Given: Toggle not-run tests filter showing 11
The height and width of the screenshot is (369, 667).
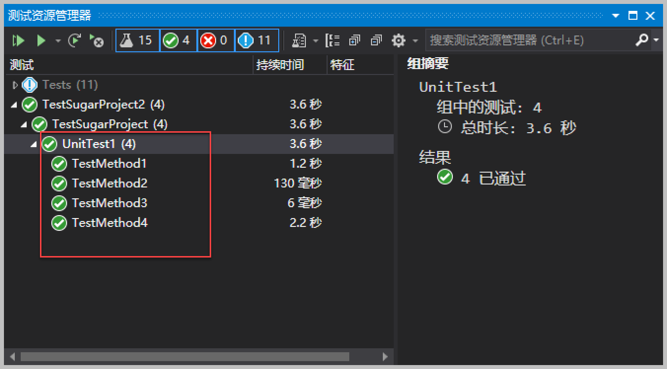Looking at the screenshot, I should click(257, 40).
